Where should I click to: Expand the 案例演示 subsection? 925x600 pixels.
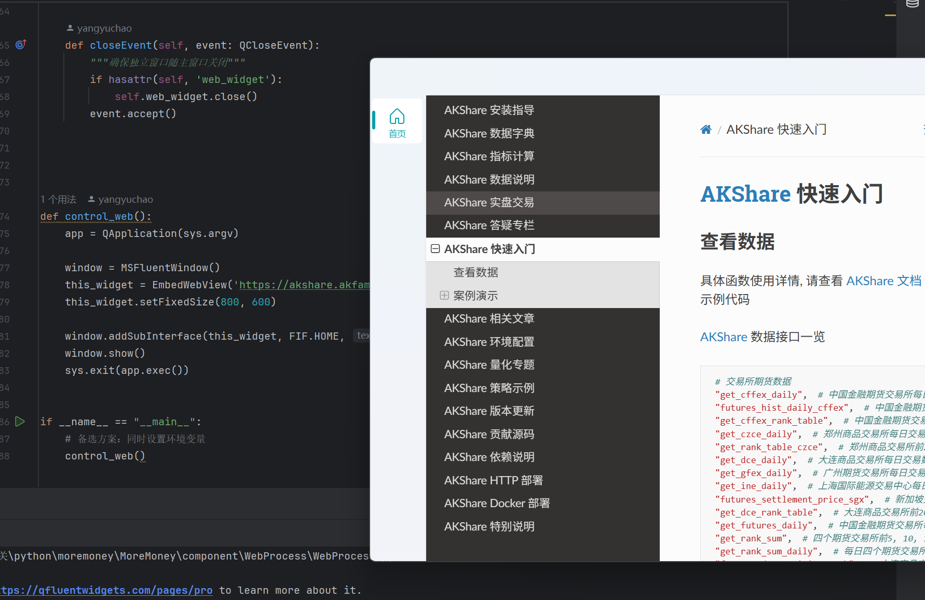coord(444,296)
